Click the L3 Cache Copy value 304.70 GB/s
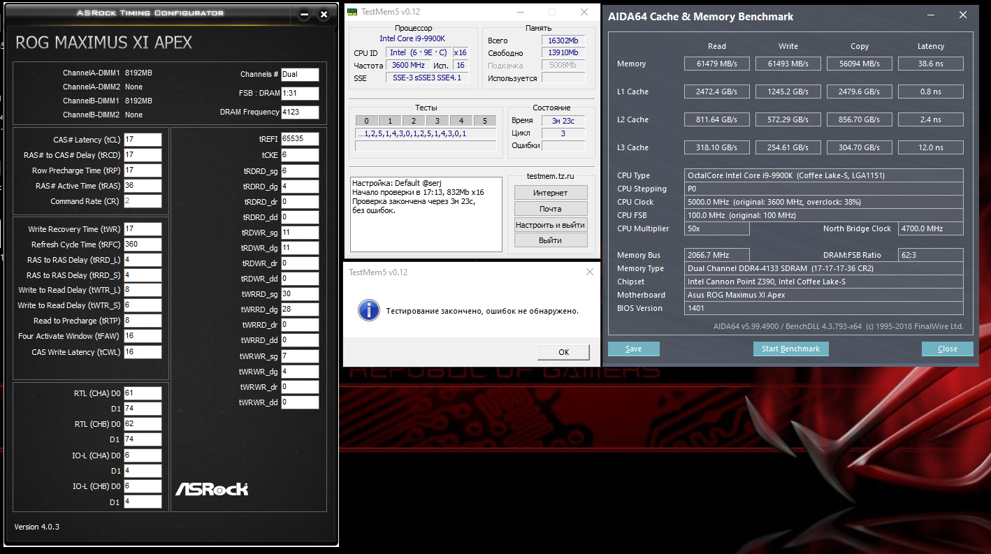The height and width of the screenshot is (554, 991). 860,147
